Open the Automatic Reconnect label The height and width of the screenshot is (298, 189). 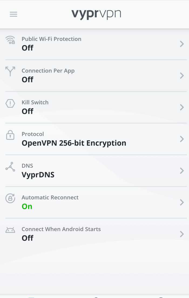(x=50, y=197)
